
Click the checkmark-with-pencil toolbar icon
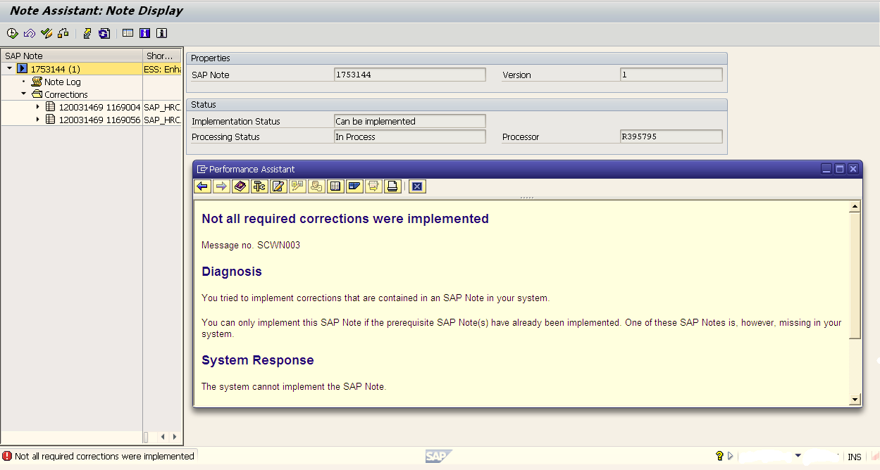click(x=47, y=33)
